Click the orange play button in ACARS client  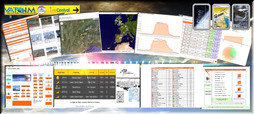point(49,85)
